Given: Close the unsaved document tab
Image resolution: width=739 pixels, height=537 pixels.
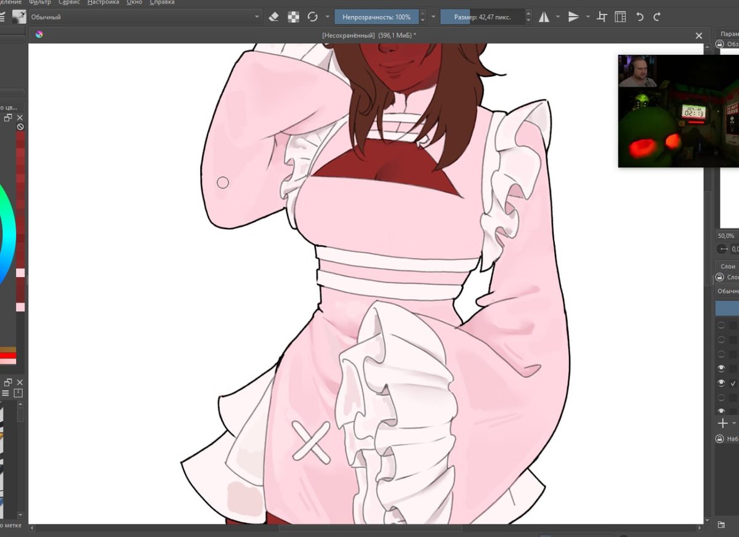Looking at the screenshot, I should (698, 36).
